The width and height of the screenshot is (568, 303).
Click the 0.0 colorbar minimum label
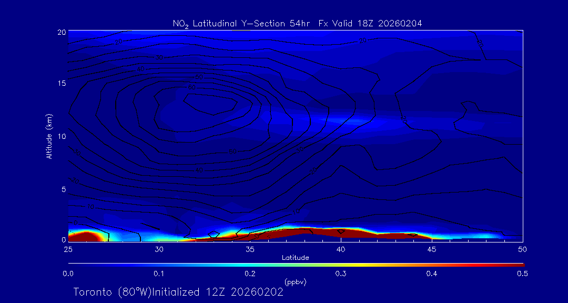point(68,274)
